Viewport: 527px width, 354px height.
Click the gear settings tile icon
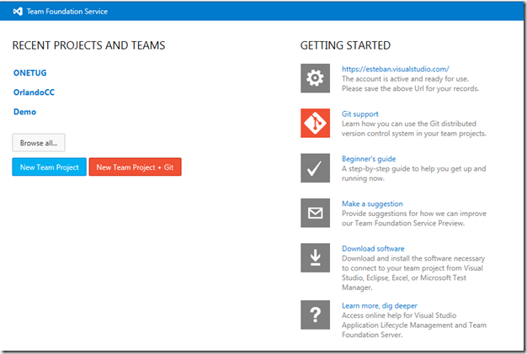pos(315,77)
